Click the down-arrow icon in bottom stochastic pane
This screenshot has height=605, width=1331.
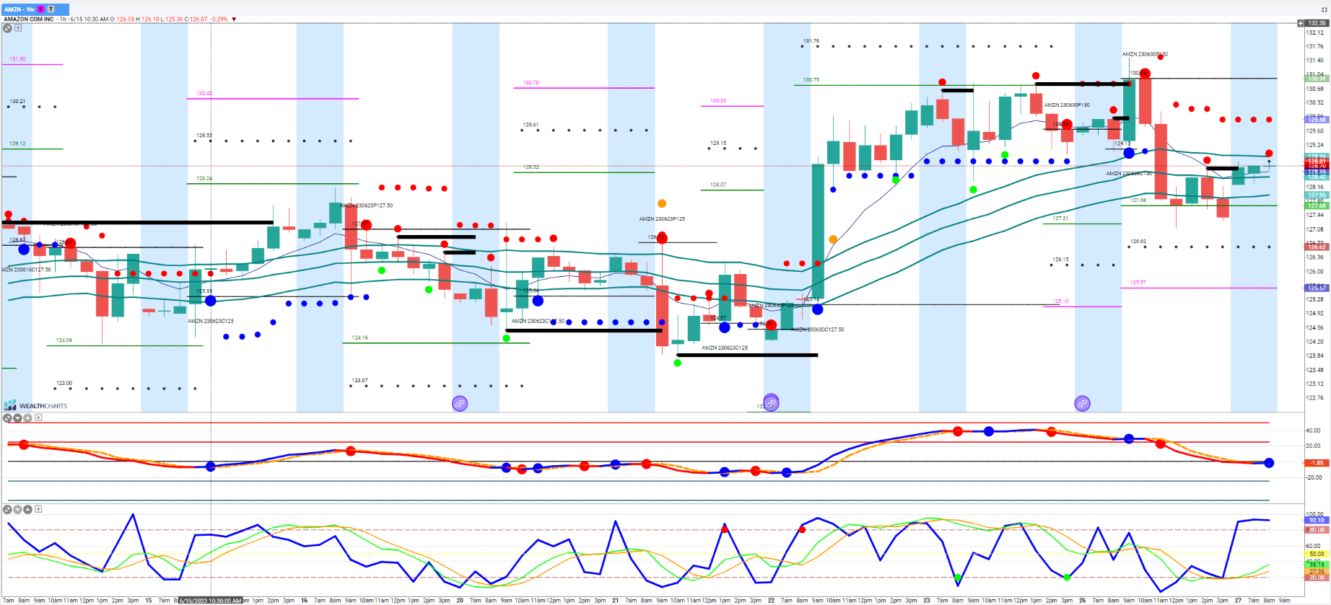tap(17, 510)
